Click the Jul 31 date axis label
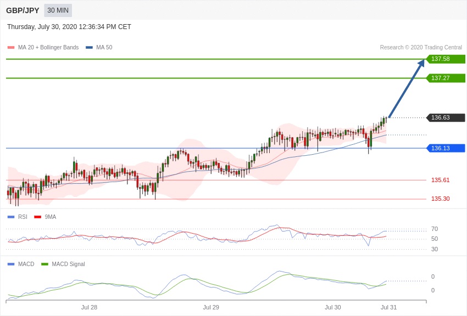The width and height of the screenshot is (467, 316). click(x=388, y=307)
